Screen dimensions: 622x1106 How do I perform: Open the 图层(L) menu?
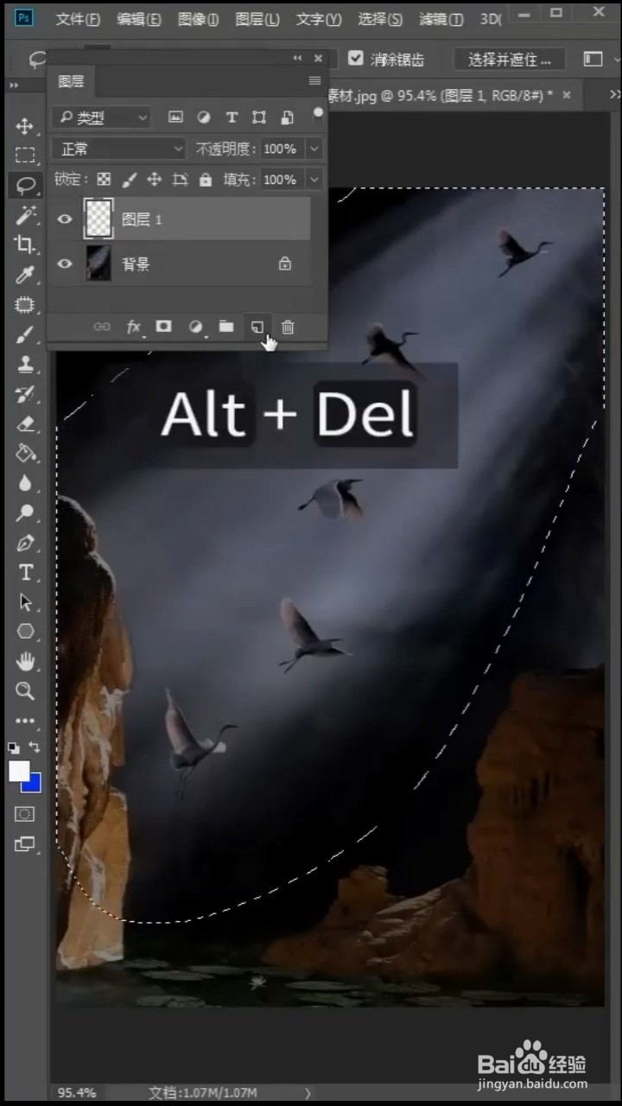tap(257, 19)
